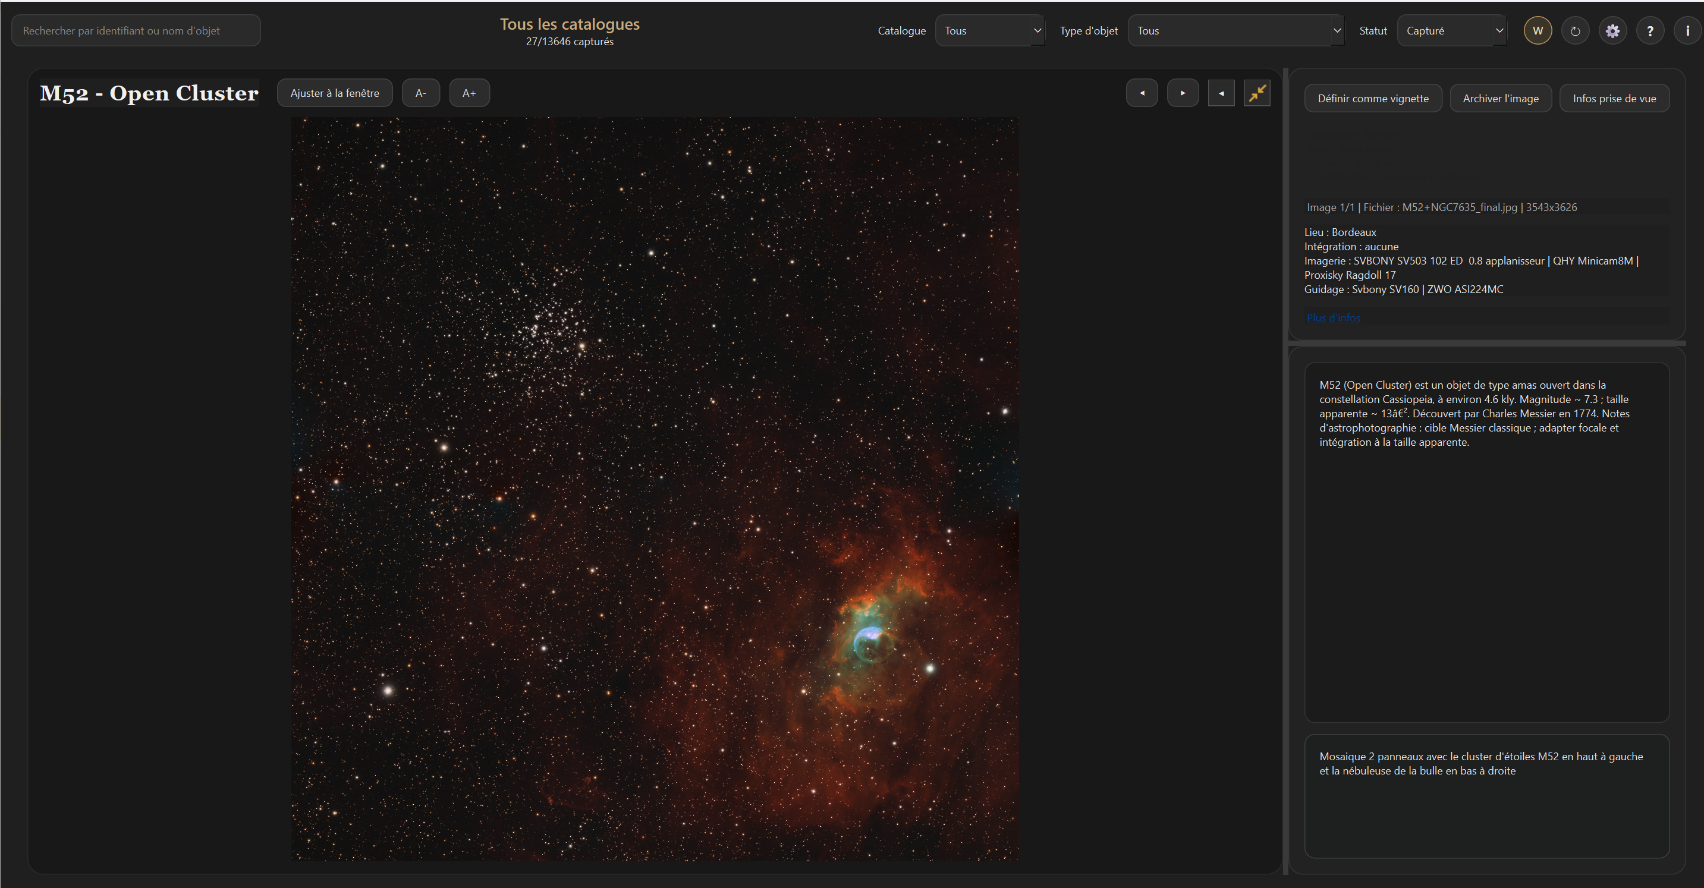Click the M52 astrophoto image
The image size is (1704, 888).
tap(655, 489)
